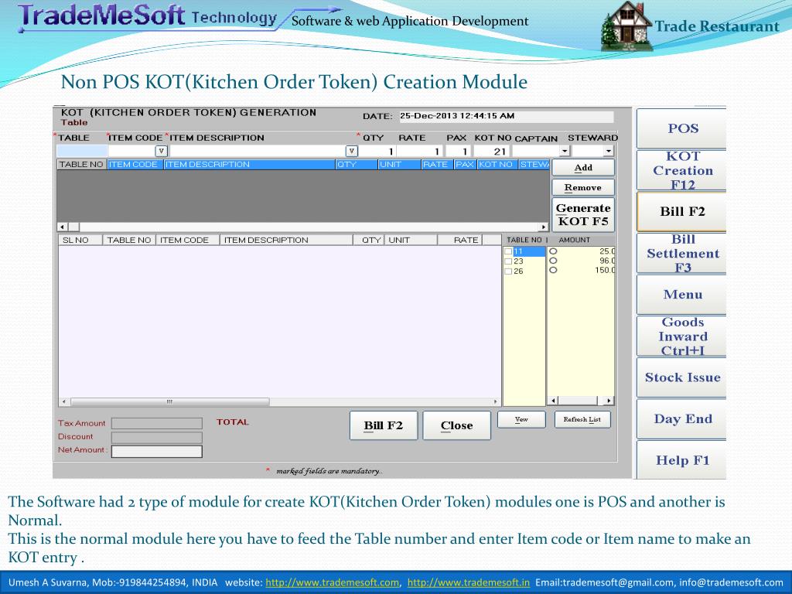The image size is (792, 594).
Task: Select Bill F2 in the side menu
Action: point(682,211)
